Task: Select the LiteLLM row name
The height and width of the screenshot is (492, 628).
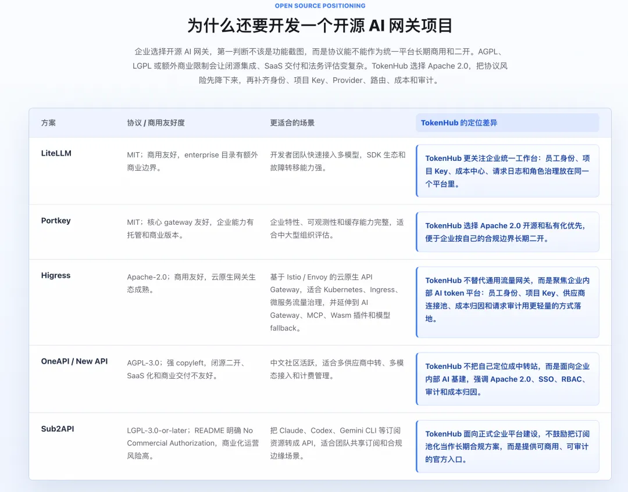Action: [56, 153]
